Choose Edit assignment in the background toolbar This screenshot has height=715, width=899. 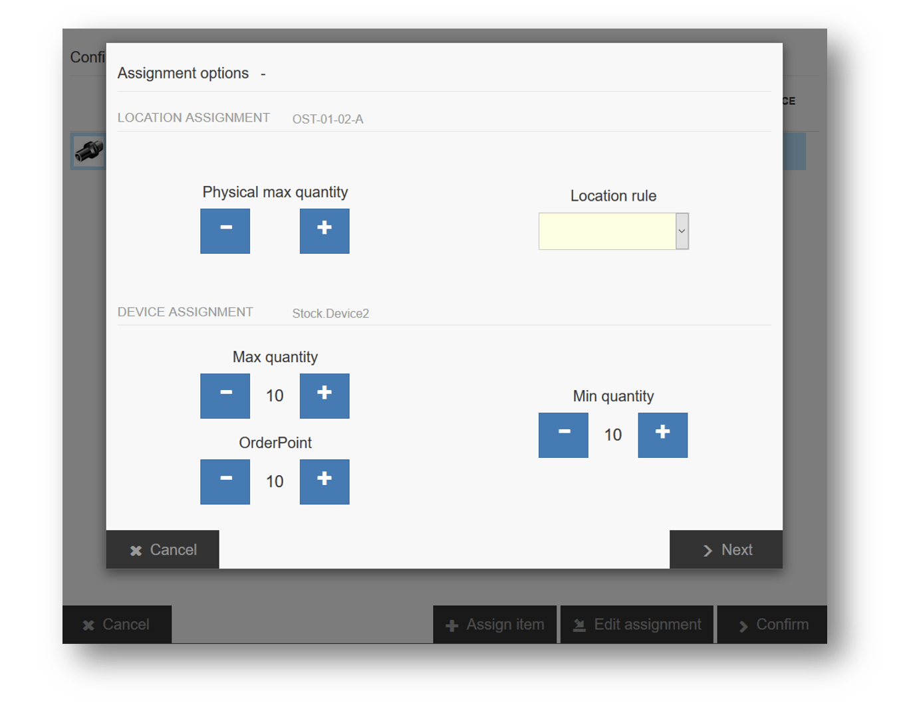(637, 625)
